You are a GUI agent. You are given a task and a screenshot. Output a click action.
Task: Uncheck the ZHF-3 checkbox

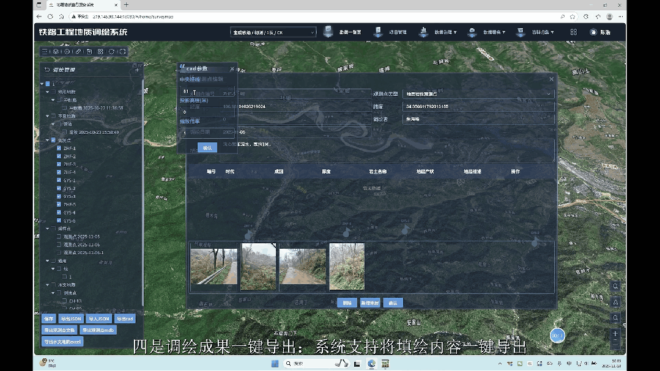click(x=59, y=164)
